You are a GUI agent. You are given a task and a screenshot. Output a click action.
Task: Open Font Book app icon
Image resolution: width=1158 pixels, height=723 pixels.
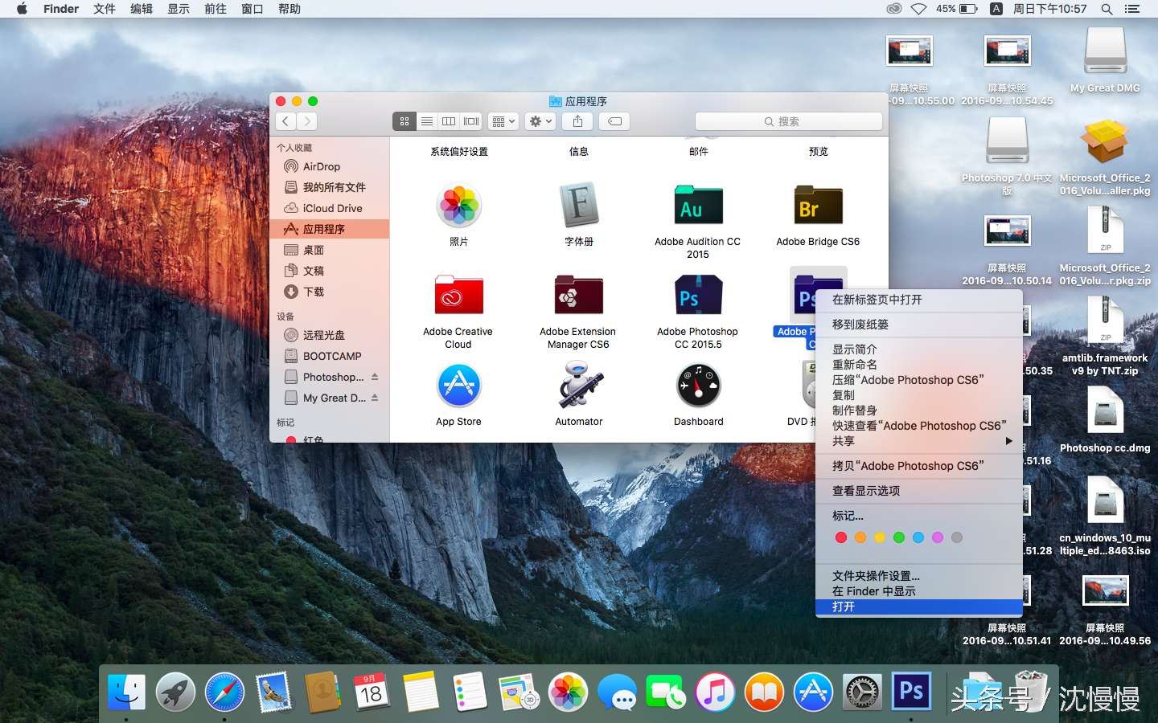[579, 206]
